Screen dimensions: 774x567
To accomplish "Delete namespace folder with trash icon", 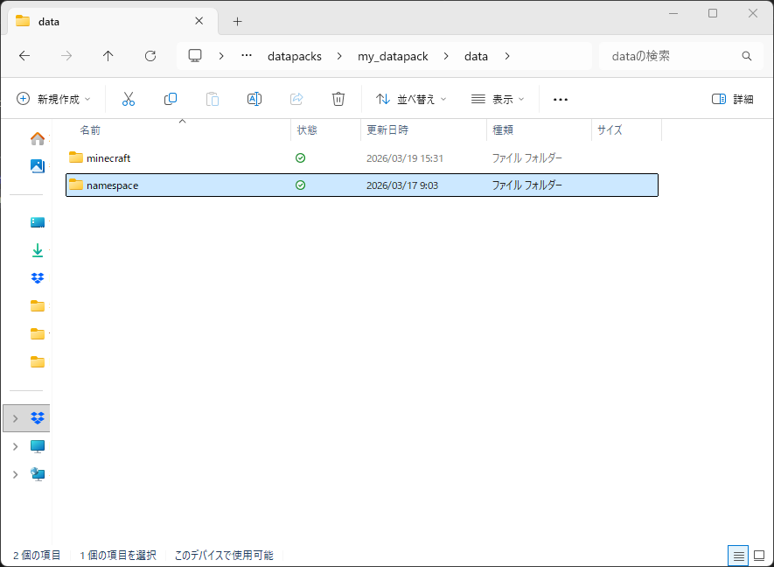I will tap(338, 99).
